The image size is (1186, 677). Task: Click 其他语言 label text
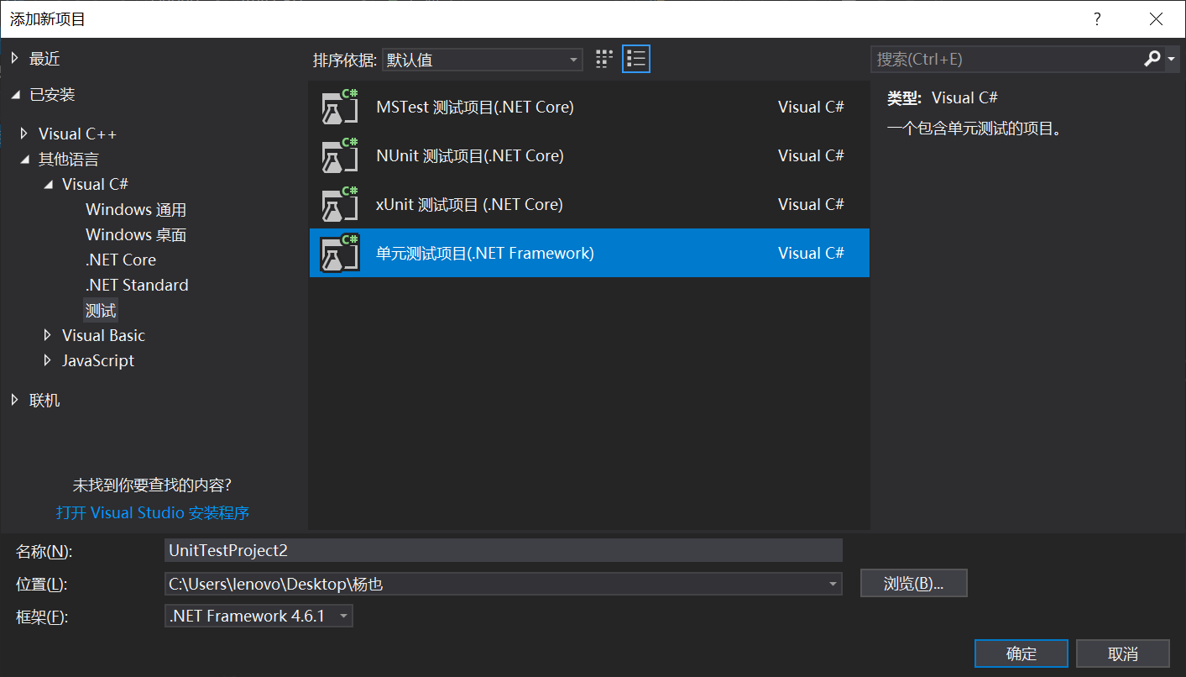click(x=69, y=159)
